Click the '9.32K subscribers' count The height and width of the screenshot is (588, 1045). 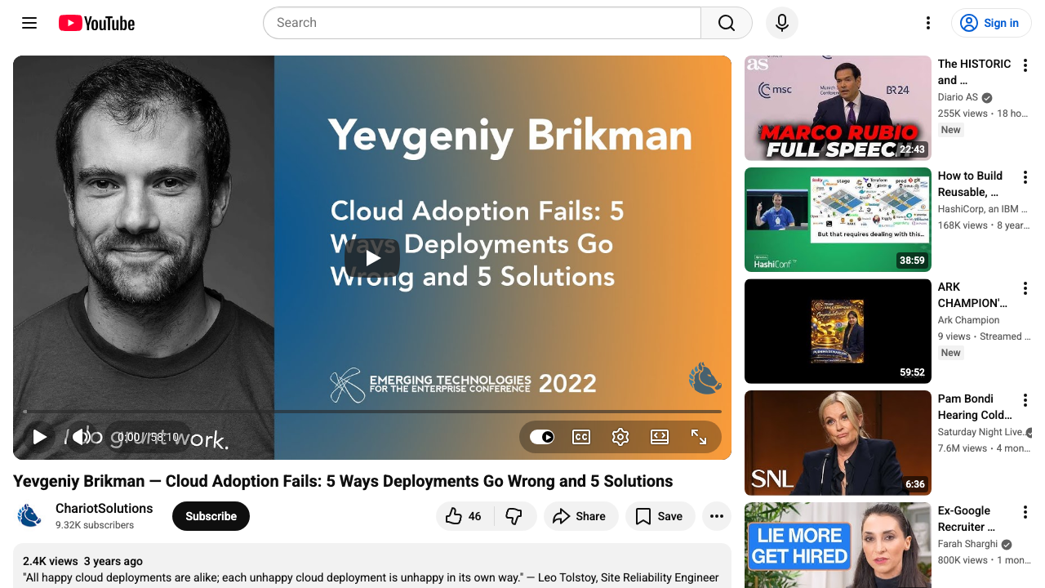95,525
